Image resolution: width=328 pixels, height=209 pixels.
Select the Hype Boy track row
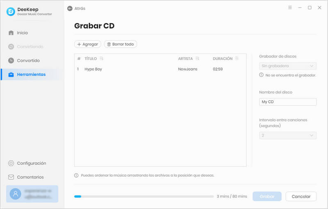point(160,69)
